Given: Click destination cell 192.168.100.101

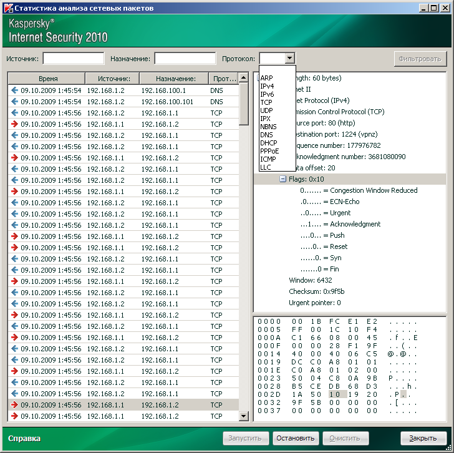Looking at the screenshot, I should pyautogui.click(x=167, y=102).
